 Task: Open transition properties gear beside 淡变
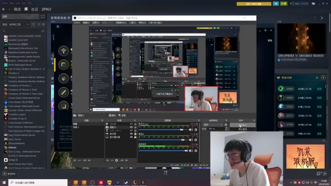pyautogui.click(x=226, y=125)
